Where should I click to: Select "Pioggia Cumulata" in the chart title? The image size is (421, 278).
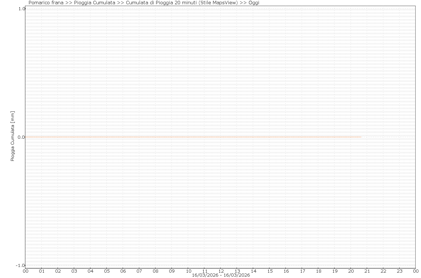point(94,3)
